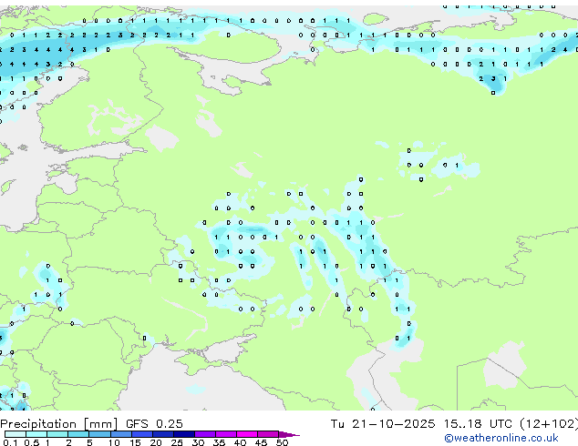This screenshot has height=446, width=578.
Task: Click the 40 mm magenta legend swatch
Action: pos(247,434)
